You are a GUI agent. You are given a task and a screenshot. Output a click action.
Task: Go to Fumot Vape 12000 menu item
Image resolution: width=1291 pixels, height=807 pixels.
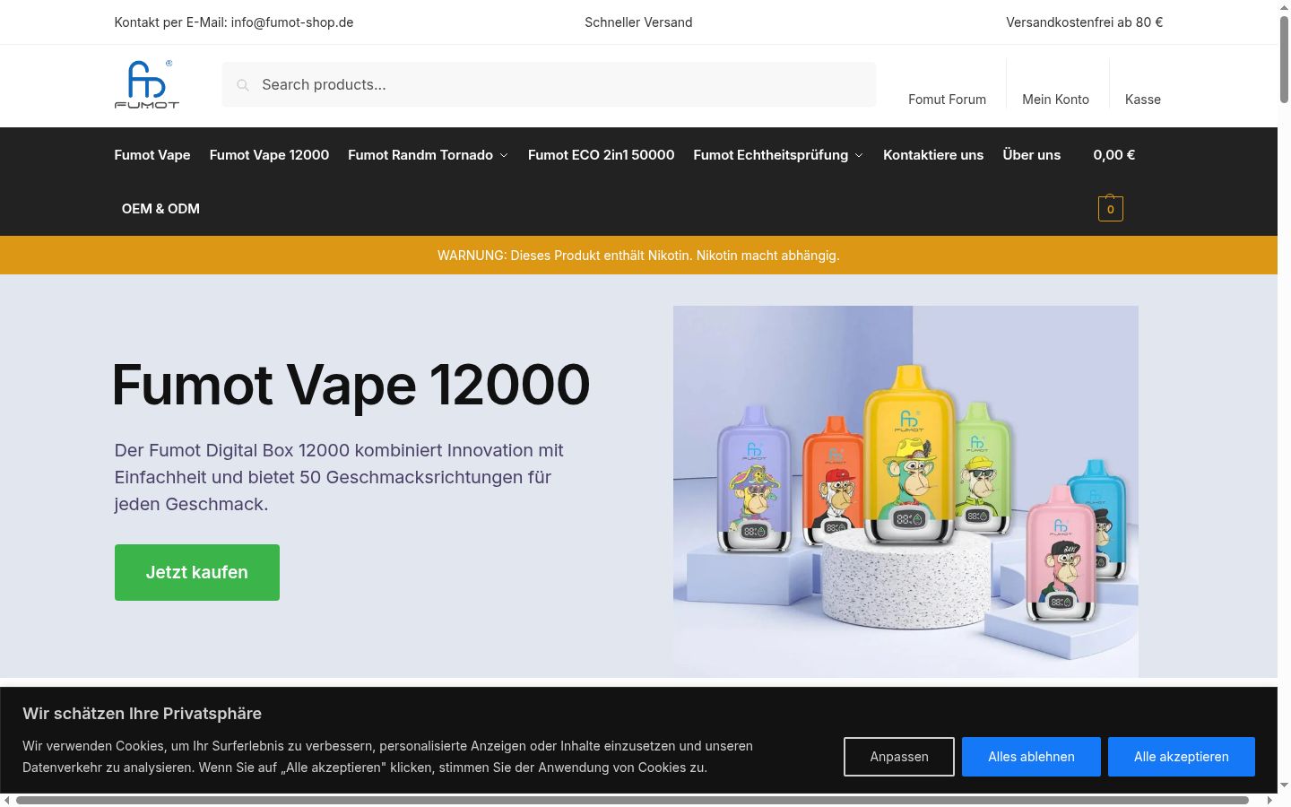(x=269, y=154)
